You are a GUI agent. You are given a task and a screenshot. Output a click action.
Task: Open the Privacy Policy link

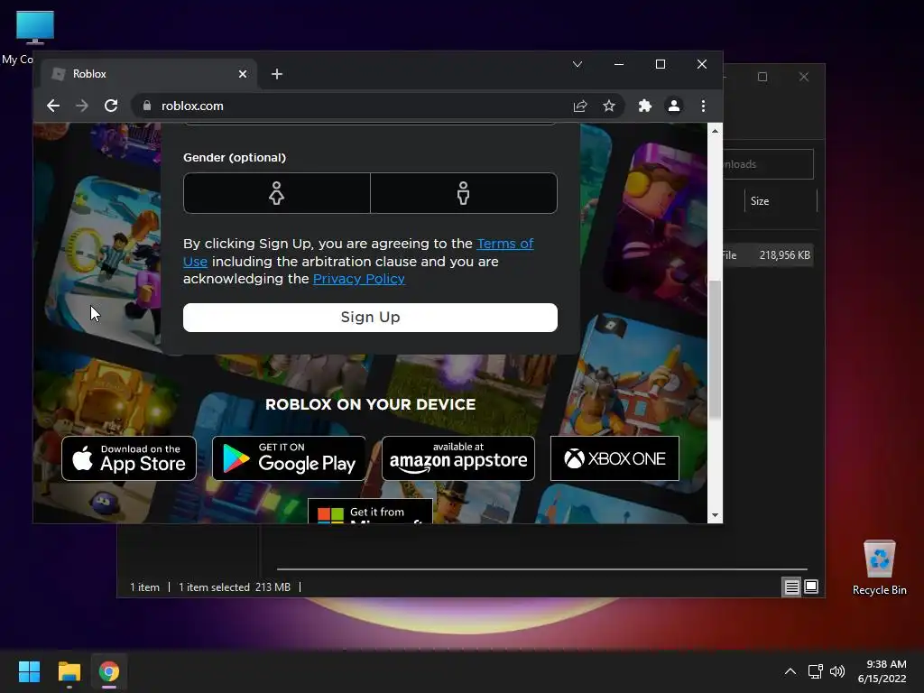[359, 279]
